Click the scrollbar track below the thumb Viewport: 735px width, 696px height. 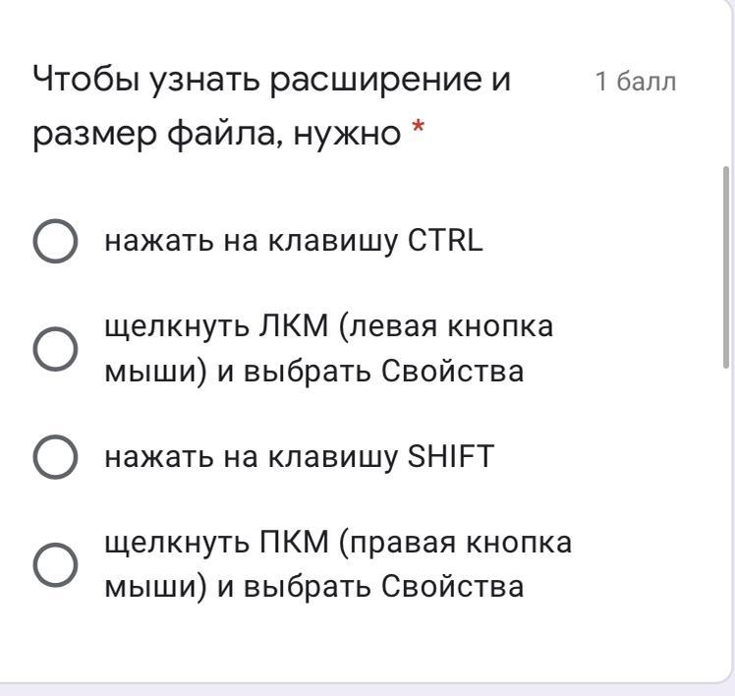[x=726, y=516]
